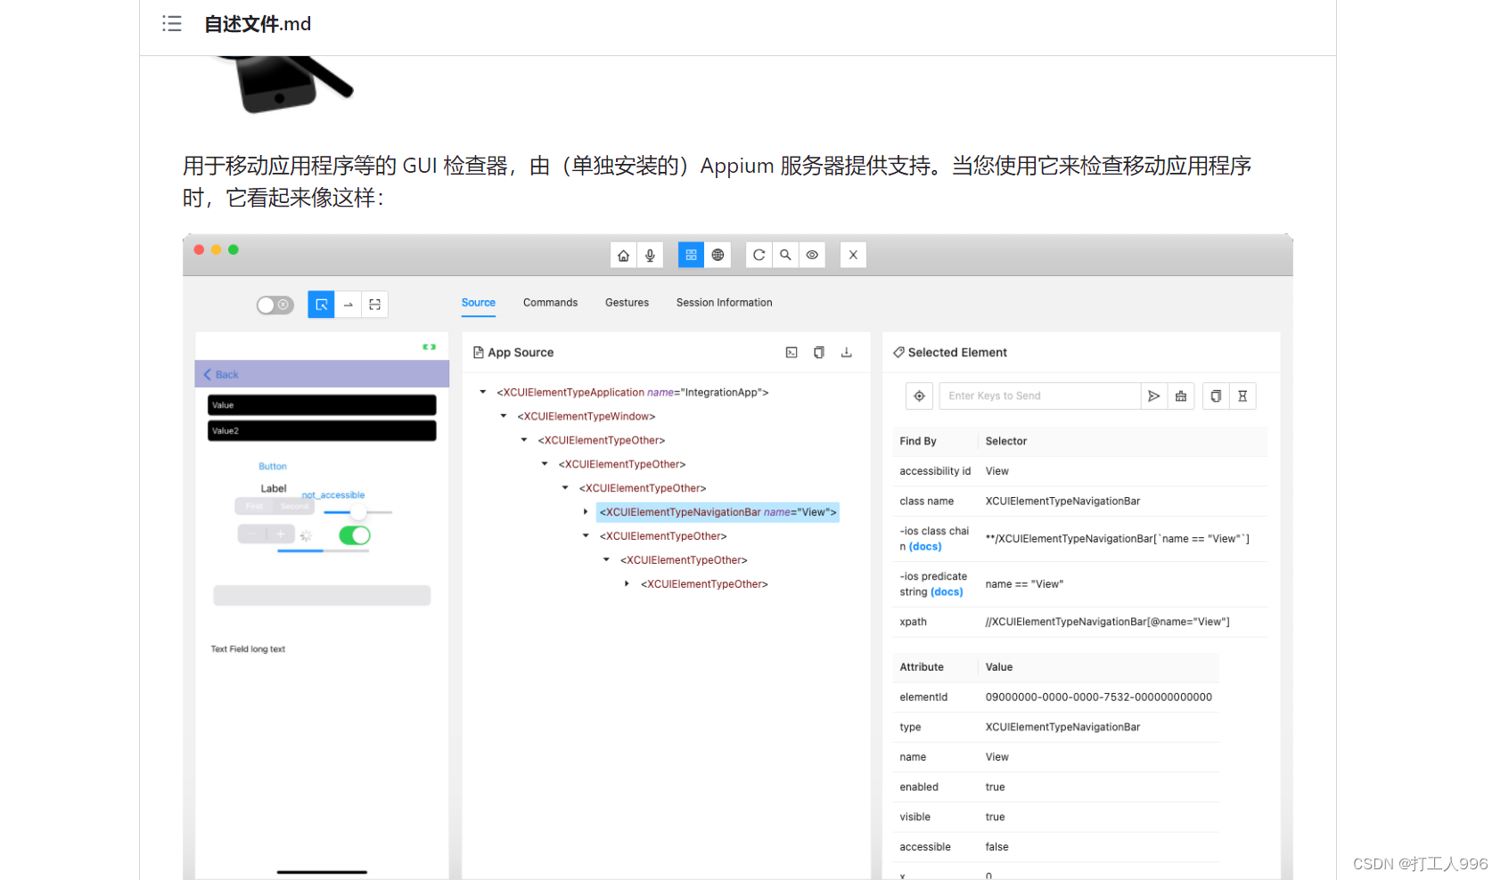The height and width of the screenshot is (880, 1501).
Task: Click accessible attribute value false
Action: click(x=997, y=847)
